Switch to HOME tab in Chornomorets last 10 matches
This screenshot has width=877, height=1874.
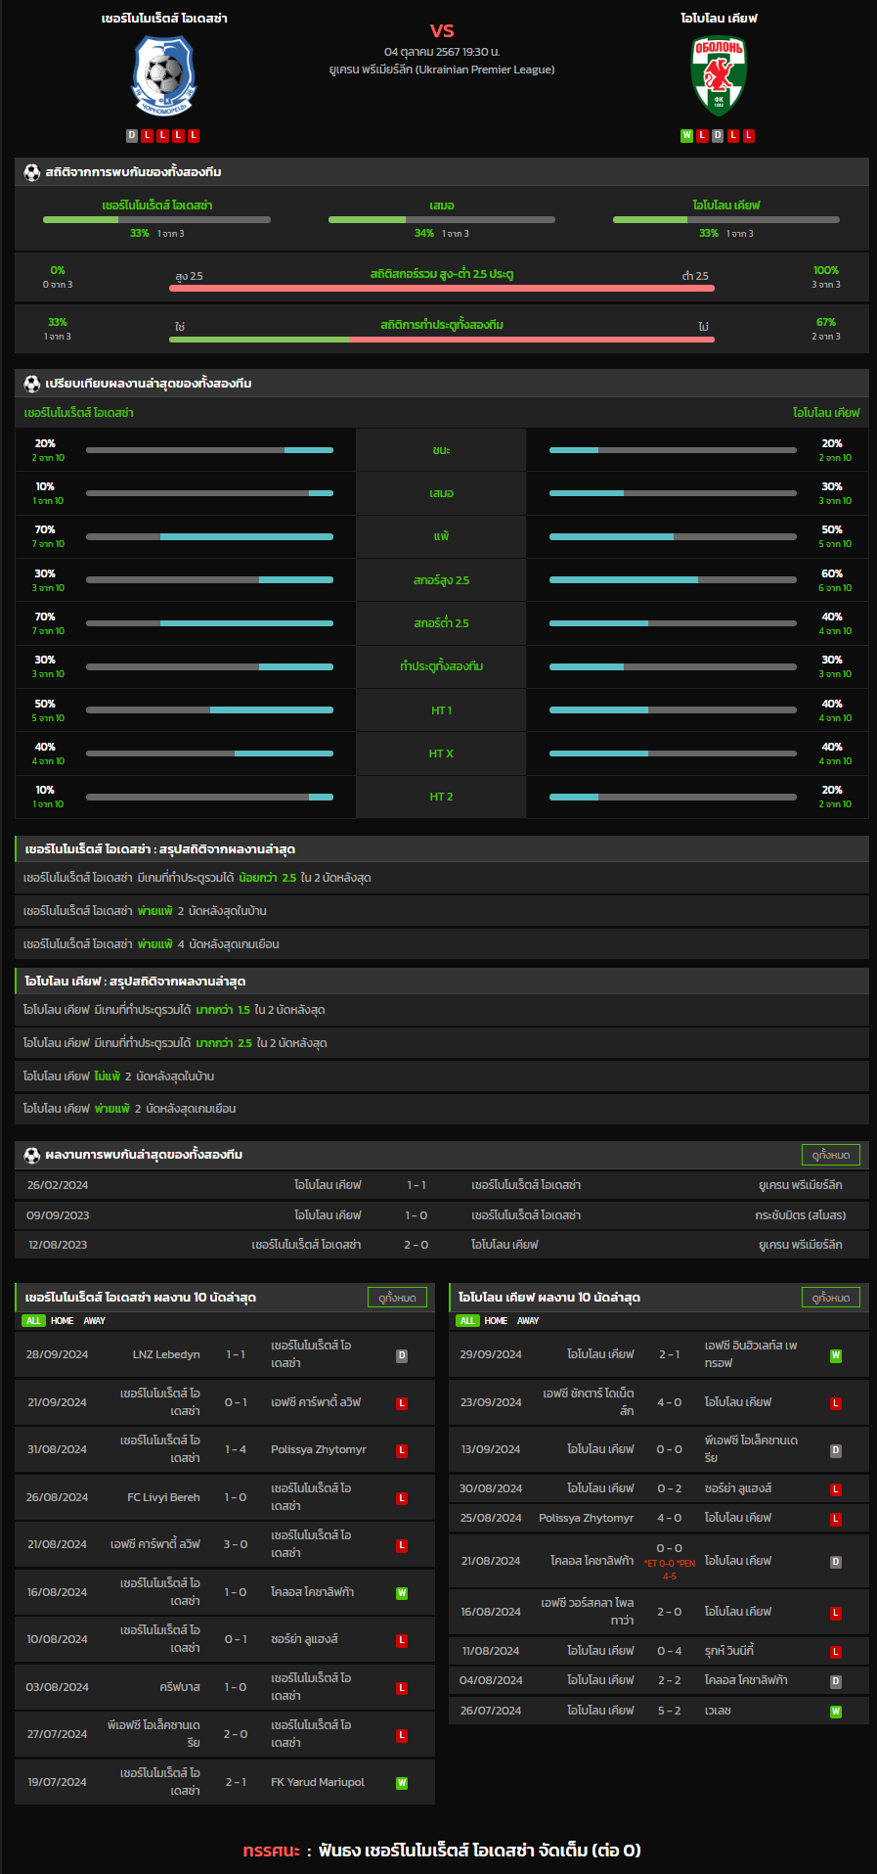point(63,1321)
